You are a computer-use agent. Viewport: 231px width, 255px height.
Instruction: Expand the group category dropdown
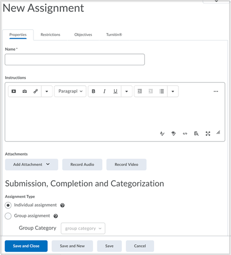(83, 228)
